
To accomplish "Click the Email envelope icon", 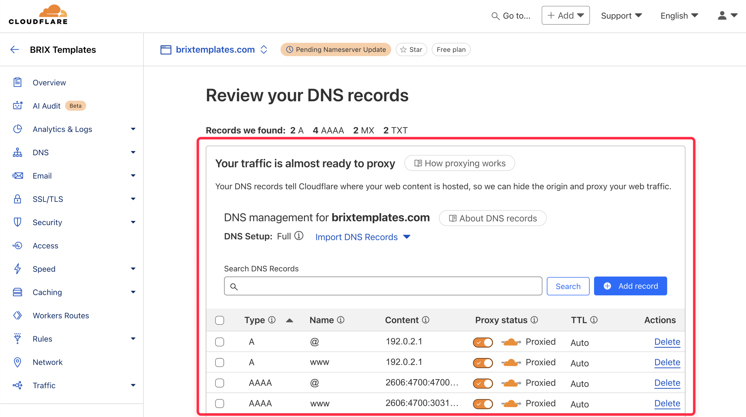I will click(x=17, y=175).
